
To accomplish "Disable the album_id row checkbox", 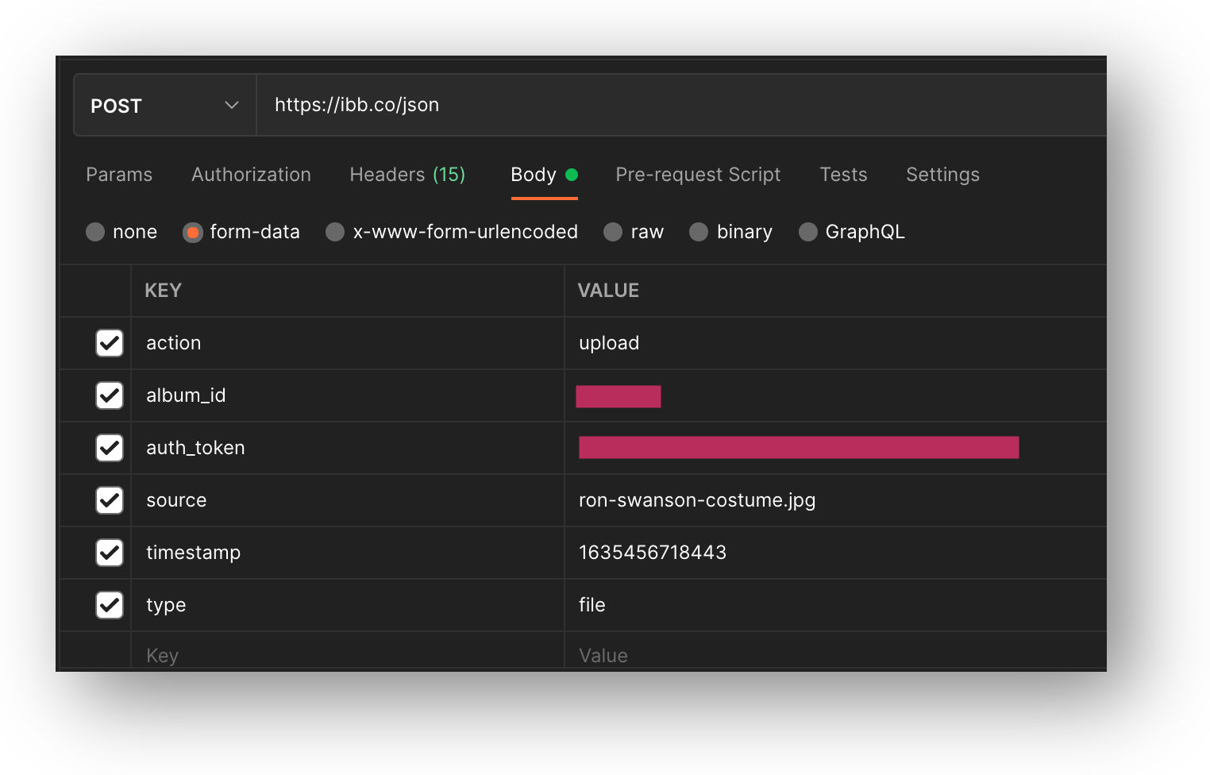I will [x=110, y=395].
